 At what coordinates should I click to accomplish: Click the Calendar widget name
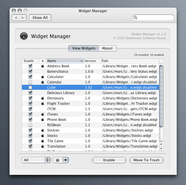[54, 82]
